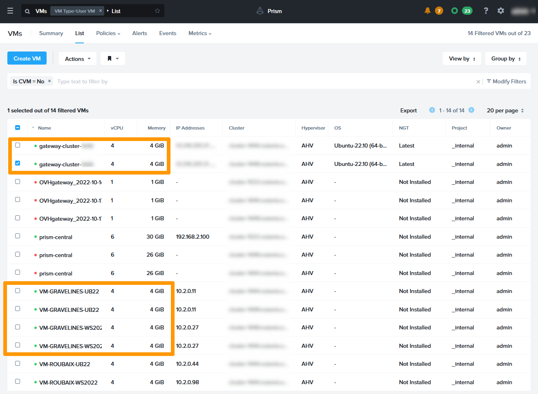Click the Export link
The width and height of the screenshot is (538, 394).
(408, 110)
